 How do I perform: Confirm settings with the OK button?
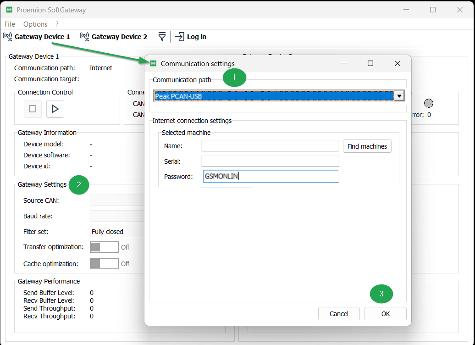[385, 313]
